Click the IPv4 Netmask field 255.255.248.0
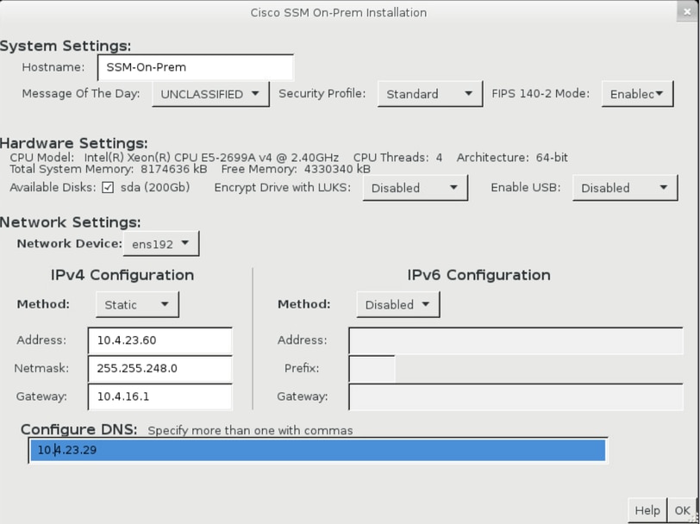The image size is (700, 524). click(160, 369)
